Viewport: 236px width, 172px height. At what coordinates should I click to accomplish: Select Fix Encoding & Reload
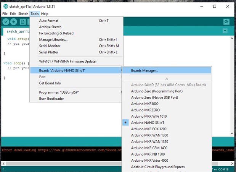77,33
